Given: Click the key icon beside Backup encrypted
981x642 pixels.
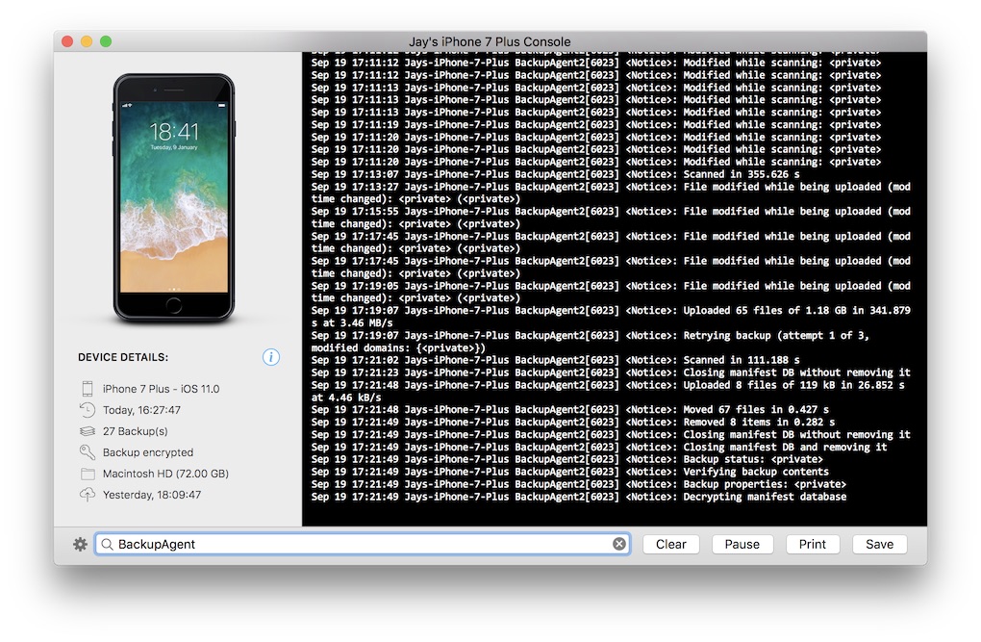Looking at the screenshot, I should tap(87, 452).
